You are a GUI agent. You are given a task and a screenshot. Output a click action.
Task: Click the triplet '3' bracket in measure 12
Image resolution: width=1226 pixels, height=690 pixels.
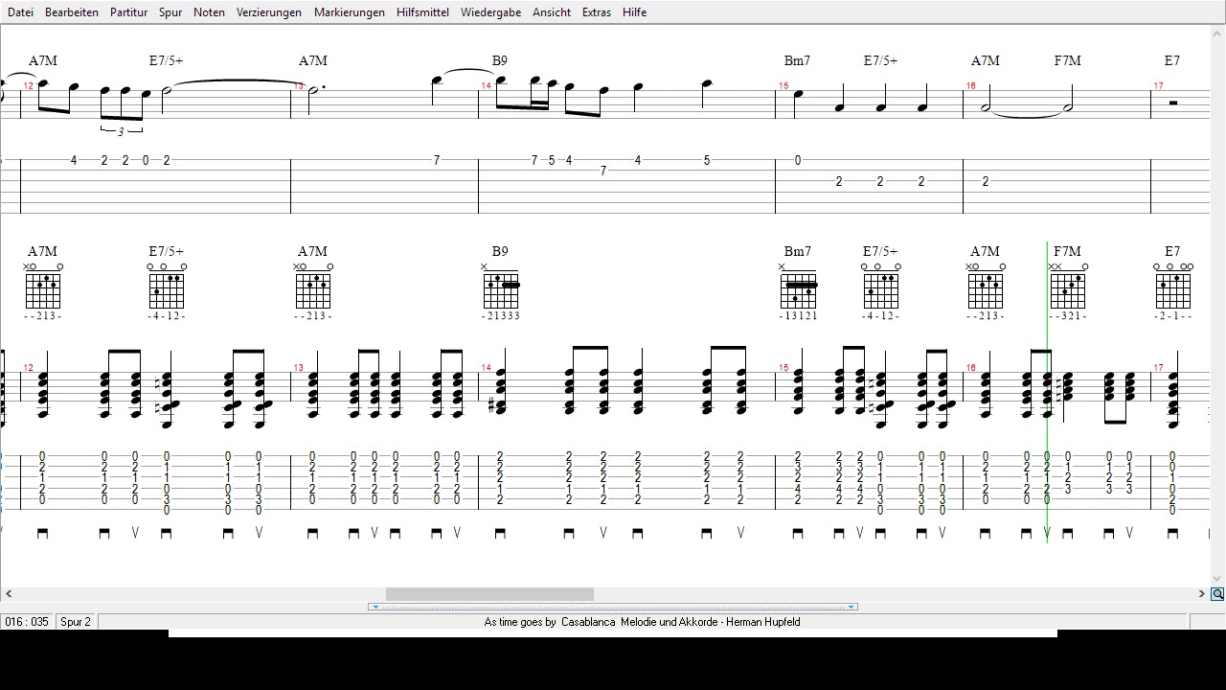click(x=122, y=131)
